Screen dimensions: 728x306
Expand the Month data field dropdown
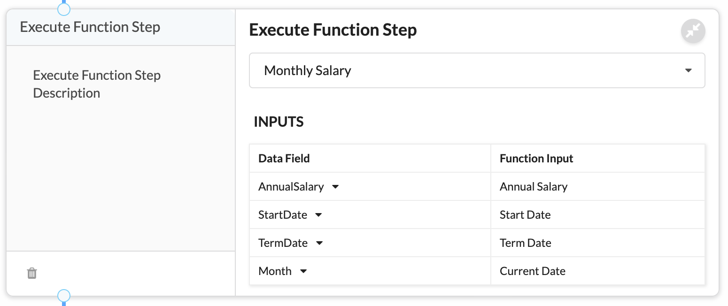click(303, 271)
